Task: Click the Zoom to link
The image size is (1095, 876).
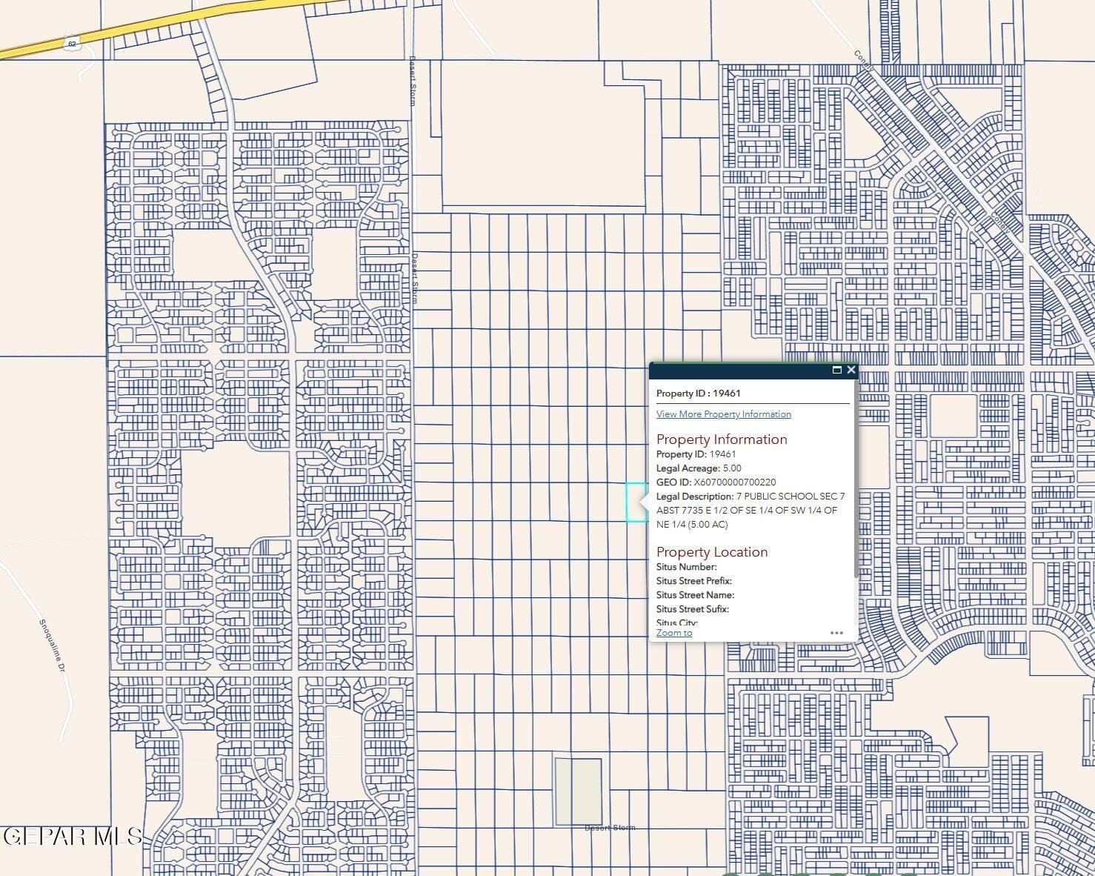Action: point(673,633)
